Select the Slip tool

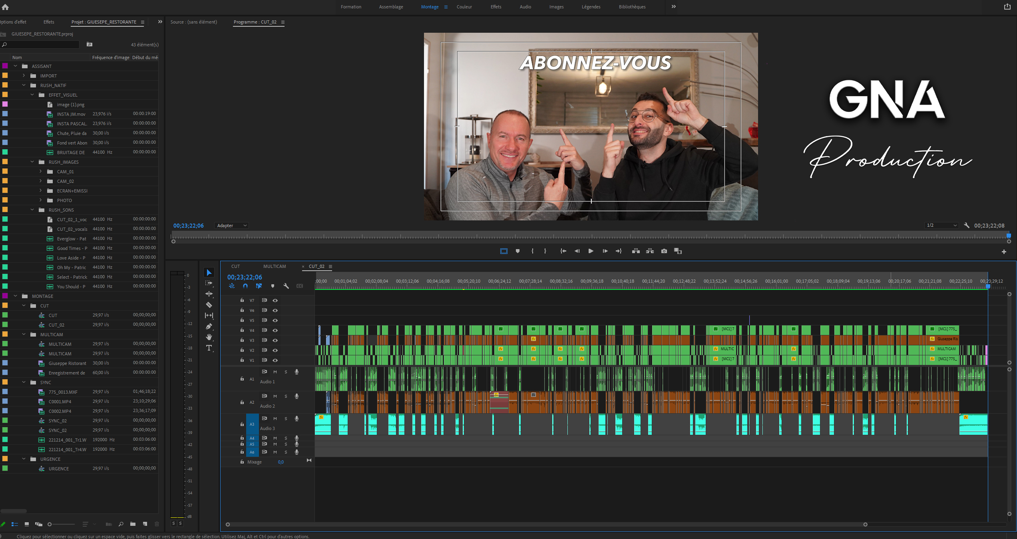[209, 315]
